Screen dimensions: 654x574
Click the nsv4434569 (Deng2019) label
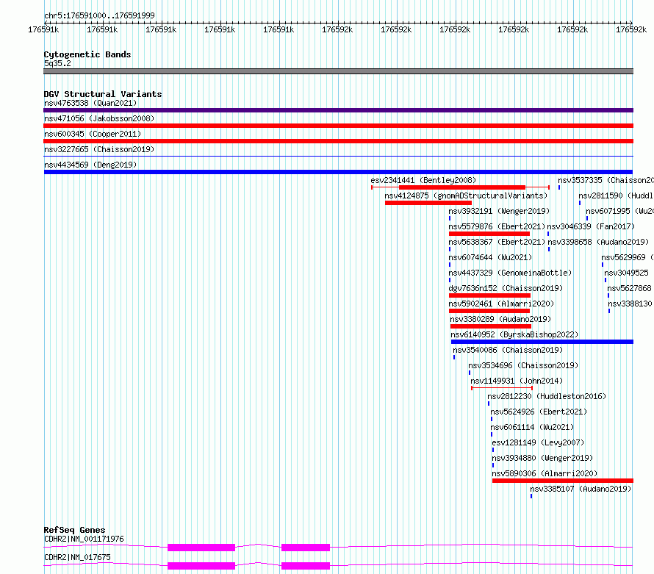point(90,165)
